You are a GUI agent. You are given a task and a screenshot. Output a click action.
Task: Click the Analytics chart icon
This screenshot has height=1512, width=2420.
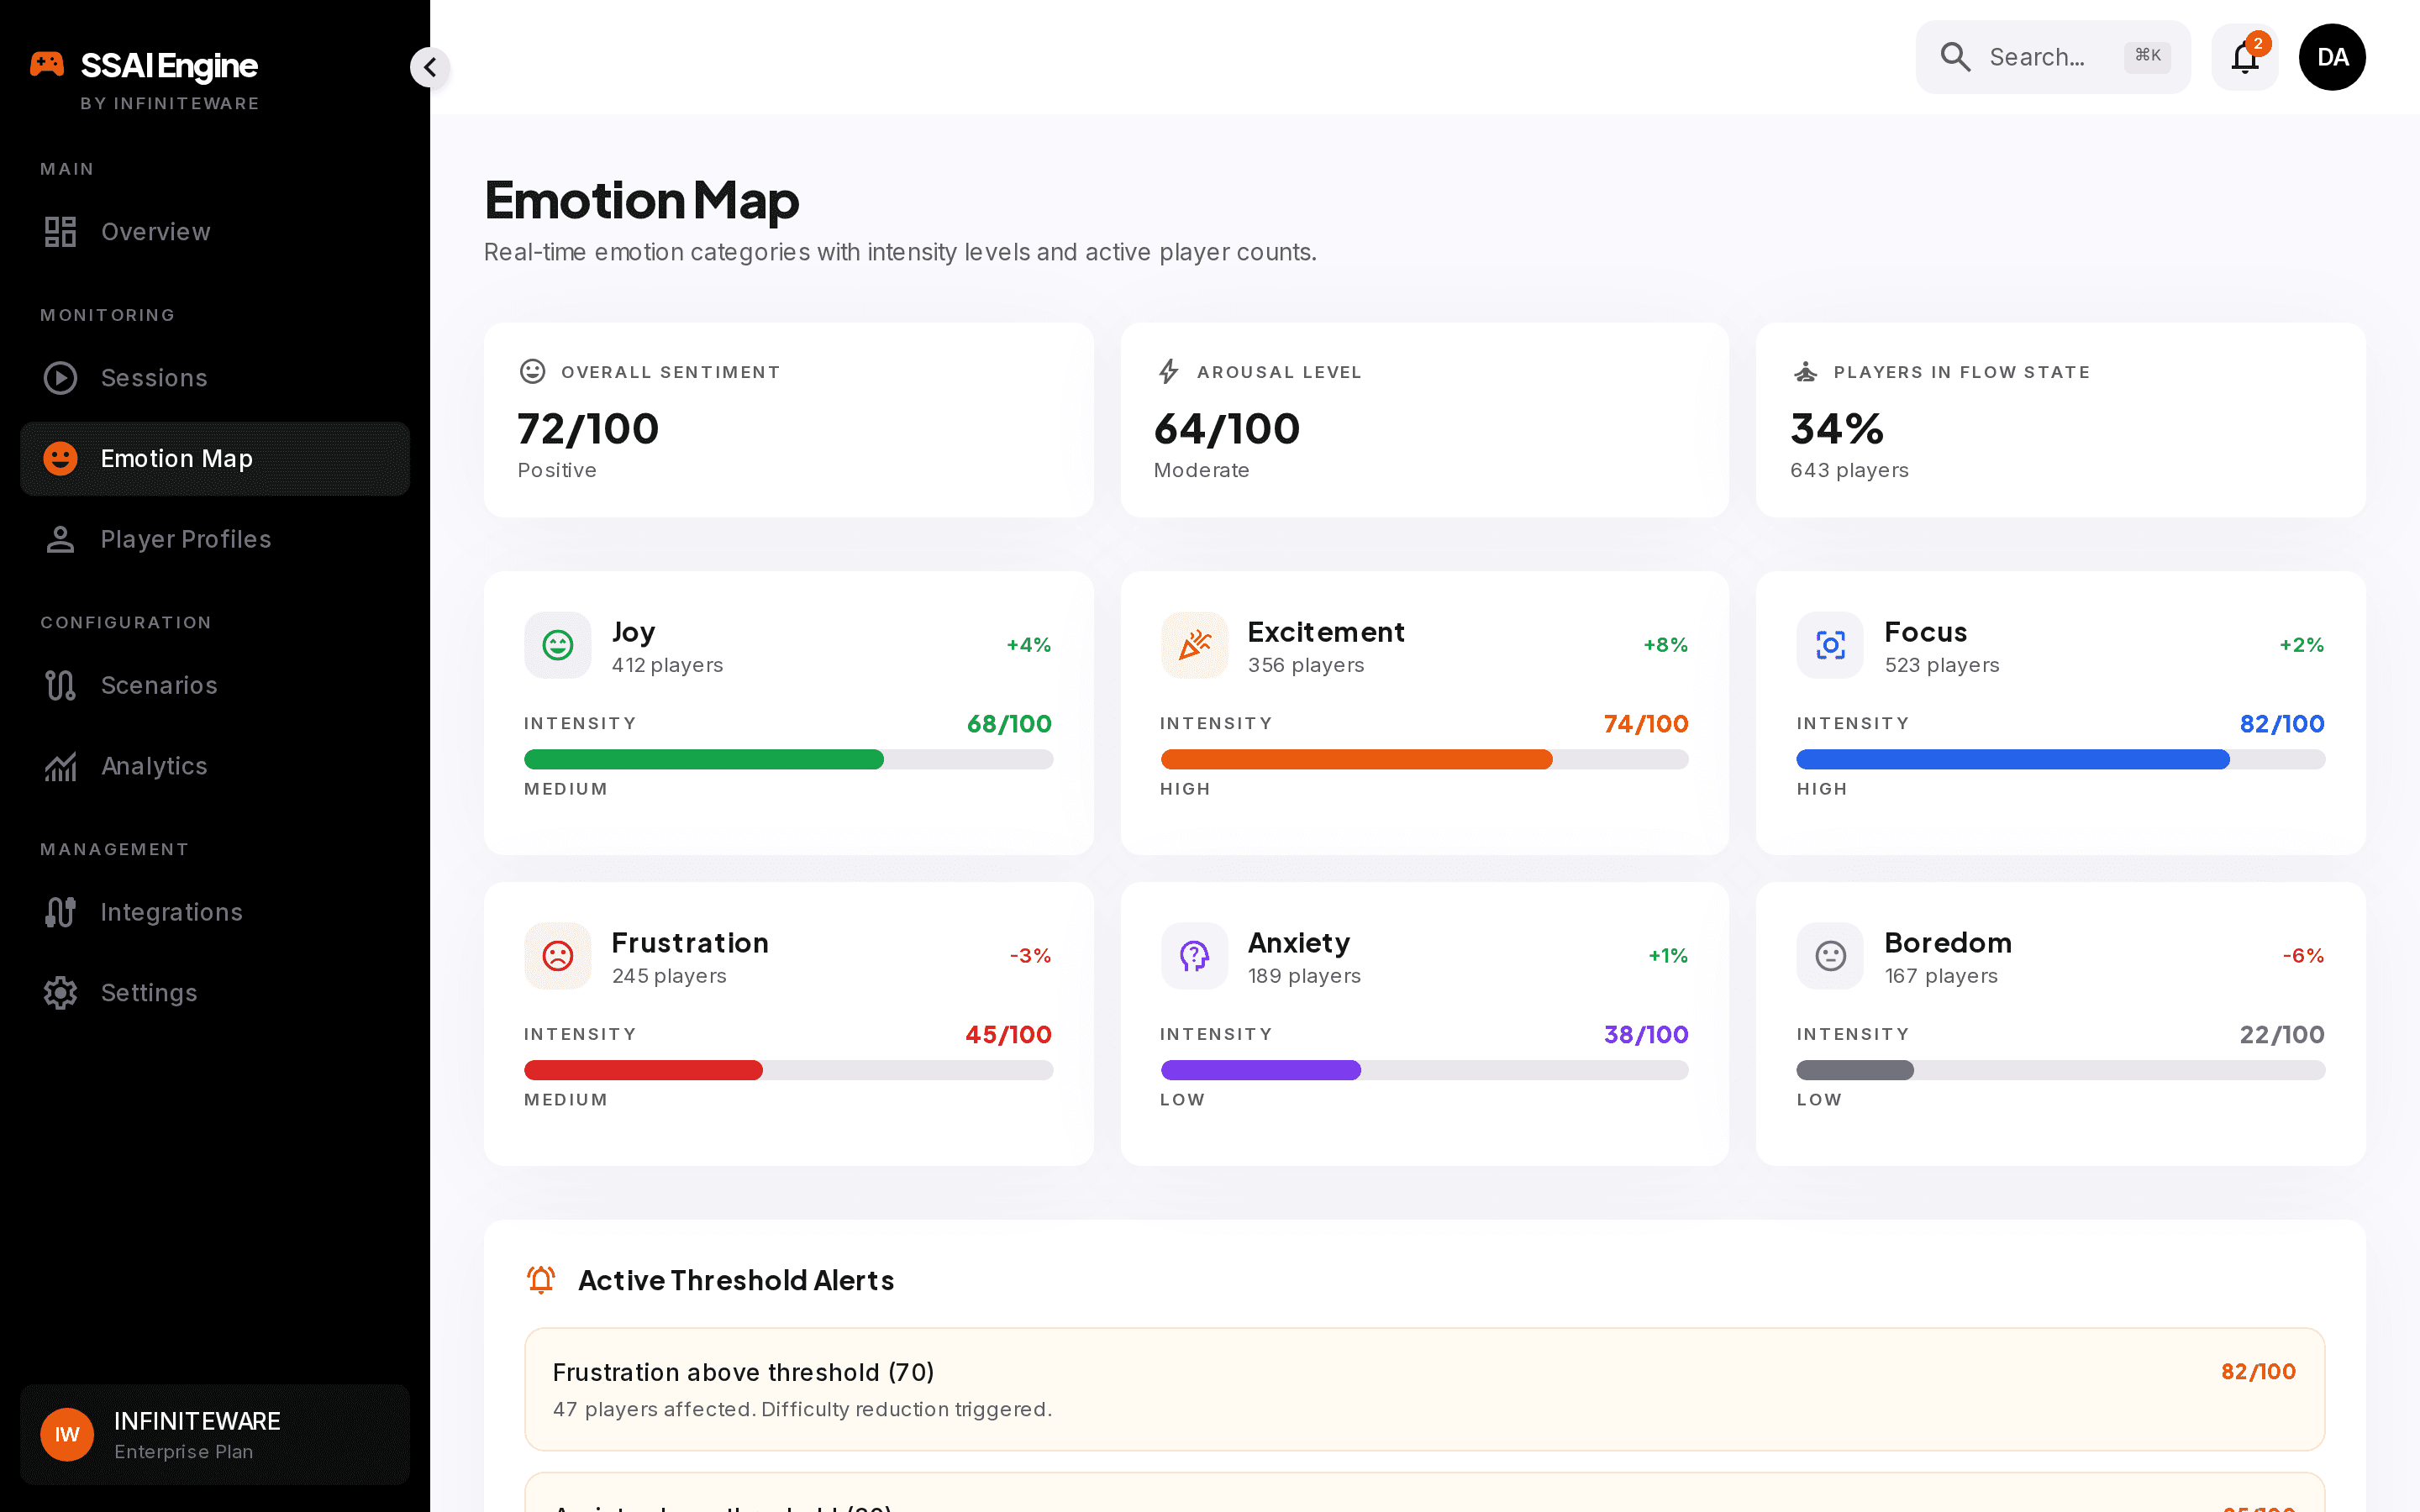pos(60,766)
